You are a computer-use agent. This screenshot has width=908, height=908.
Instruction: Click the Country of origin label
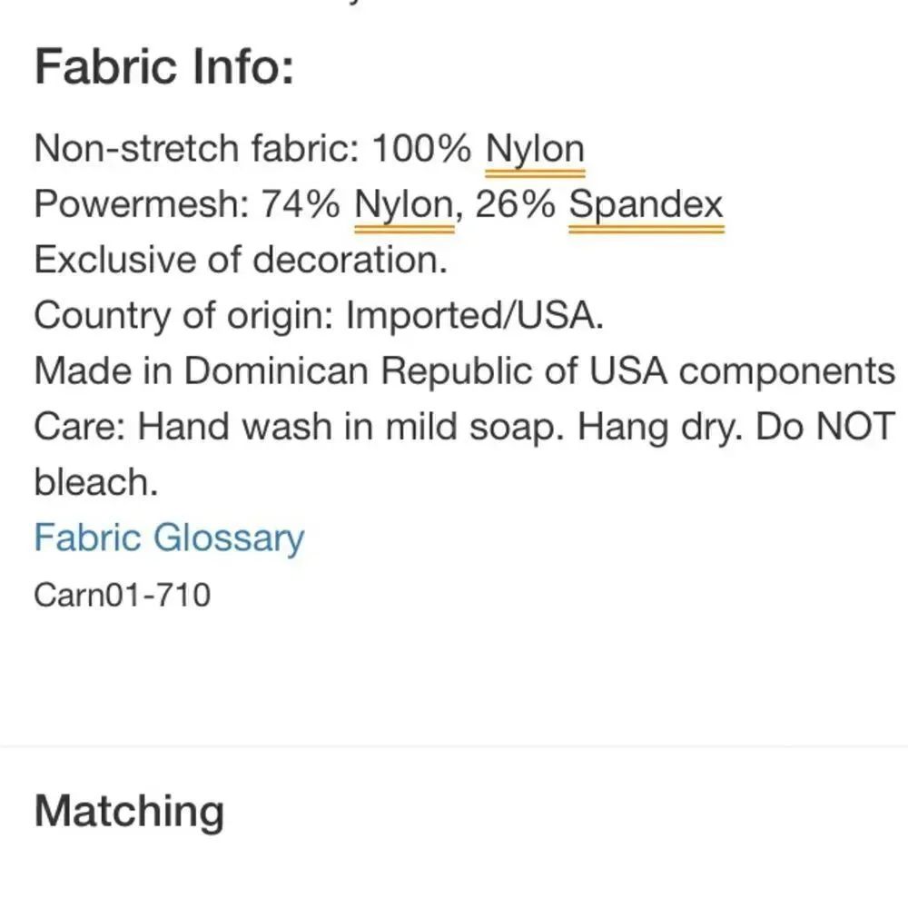pyautogui.click(x=184, y=316)
